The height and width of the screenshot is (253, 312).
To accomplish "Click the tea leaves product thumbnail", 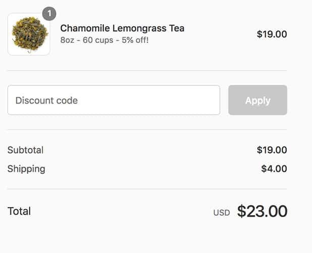I will click(28, 34).
